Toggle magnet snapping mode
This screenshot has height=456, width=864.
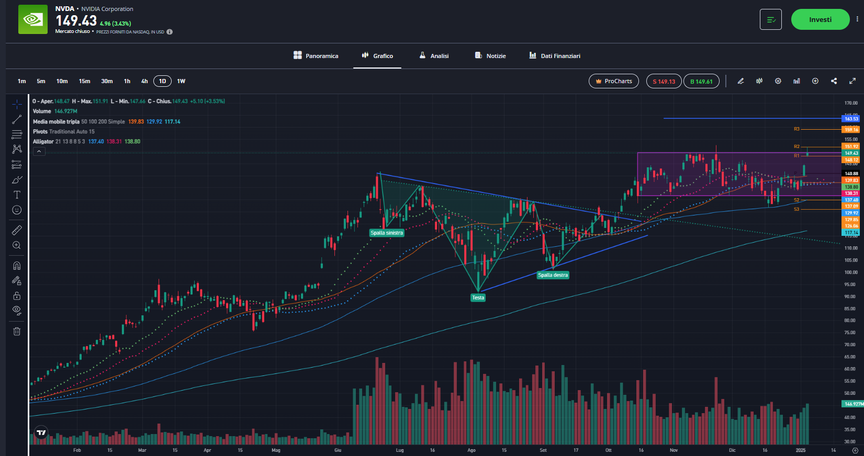(x=17, y=266)
